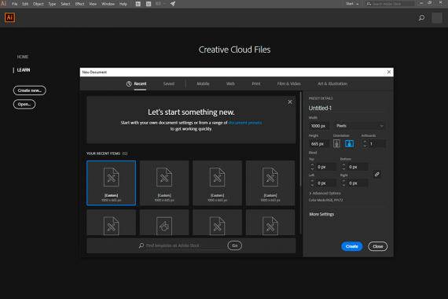Click the Left bleed value field
448x299 pixels.
click(x=326, y=183)
